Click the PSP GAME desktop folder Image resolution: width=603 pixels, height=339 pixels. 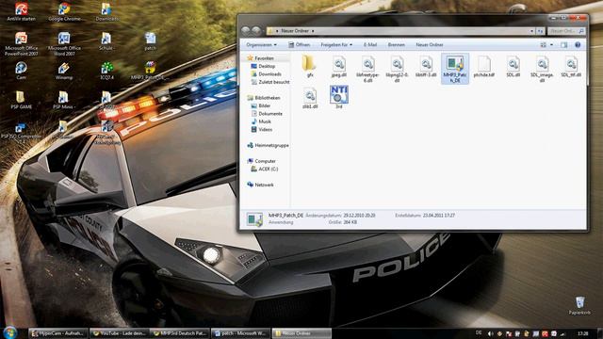tap(21, 100)
